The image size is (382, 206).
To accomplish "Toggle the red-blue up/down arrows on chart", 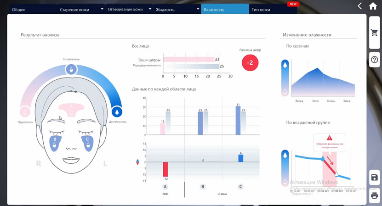I will pyautogui.click(x=137, y=162).
